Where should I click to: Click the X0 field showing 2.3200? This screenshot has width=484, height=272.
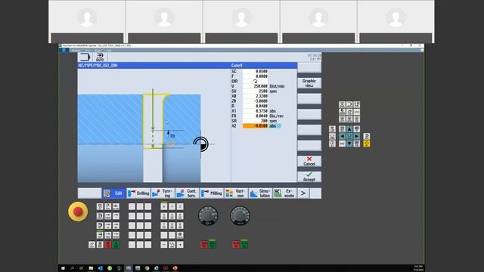(256, 96)
